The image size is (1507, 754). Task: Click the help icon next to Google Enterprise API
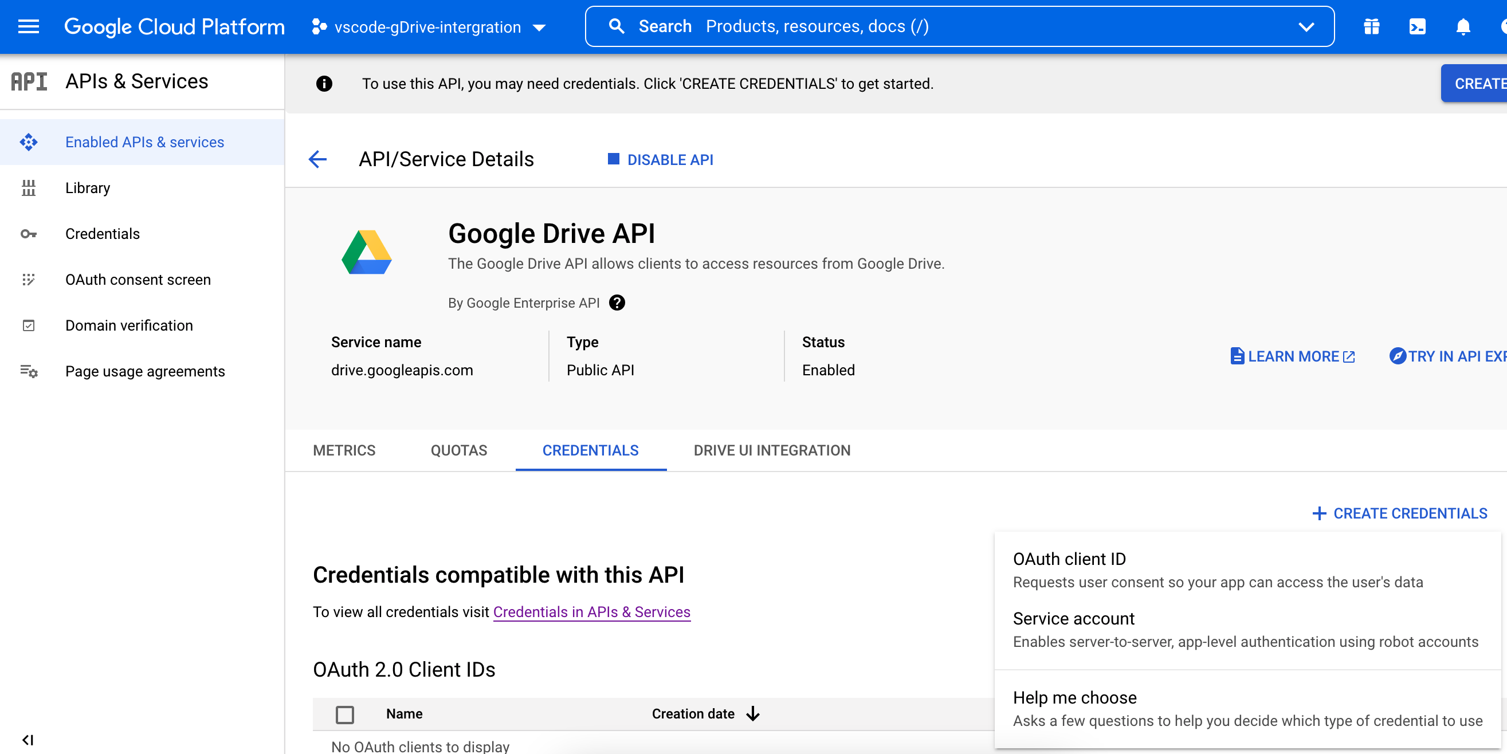[617, 303]
